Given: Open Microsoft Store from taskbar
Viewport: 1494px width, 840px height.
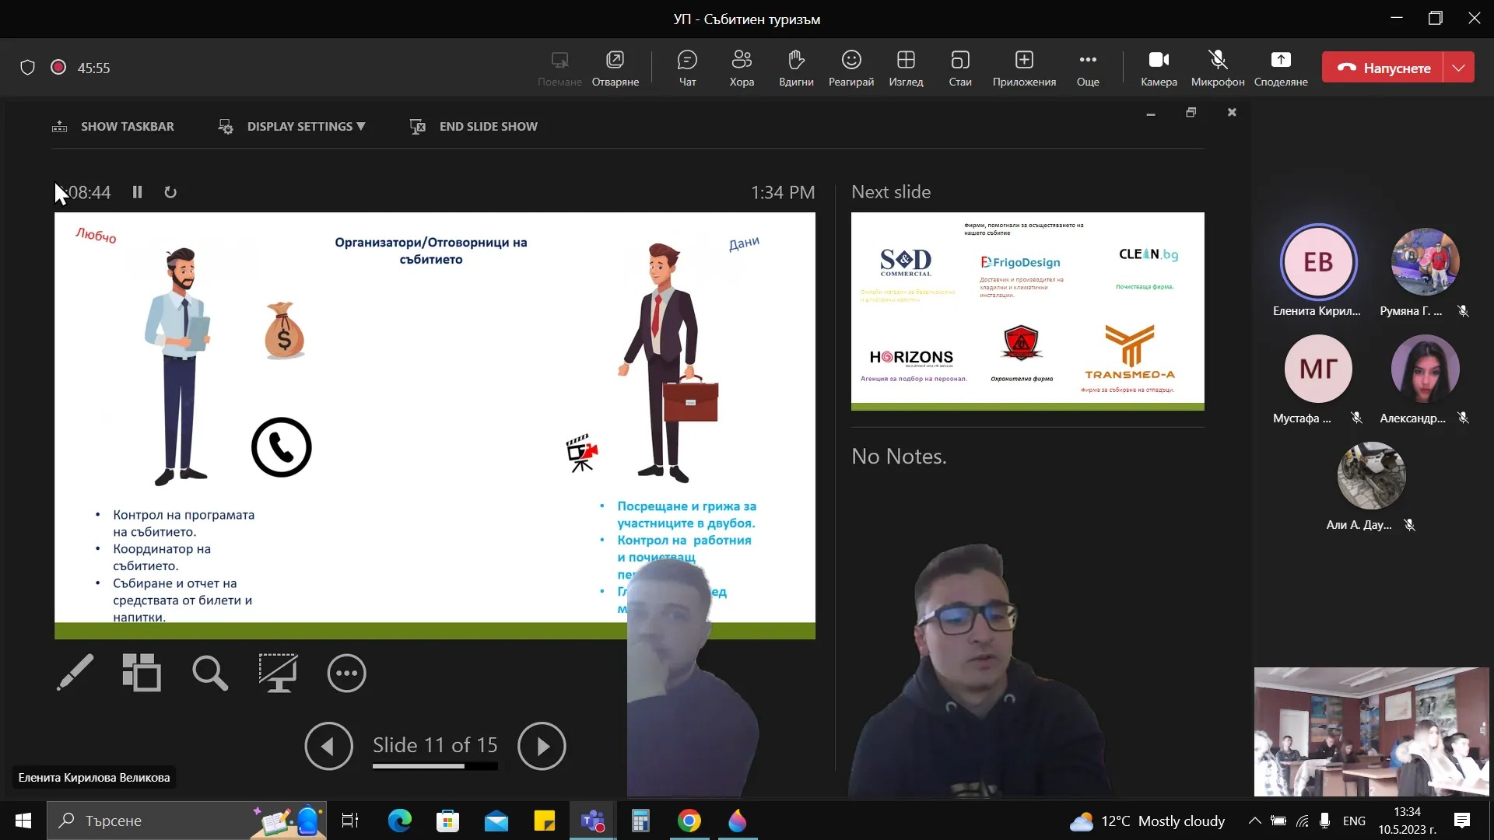Looking at the screenshot, I should (447, 821).
